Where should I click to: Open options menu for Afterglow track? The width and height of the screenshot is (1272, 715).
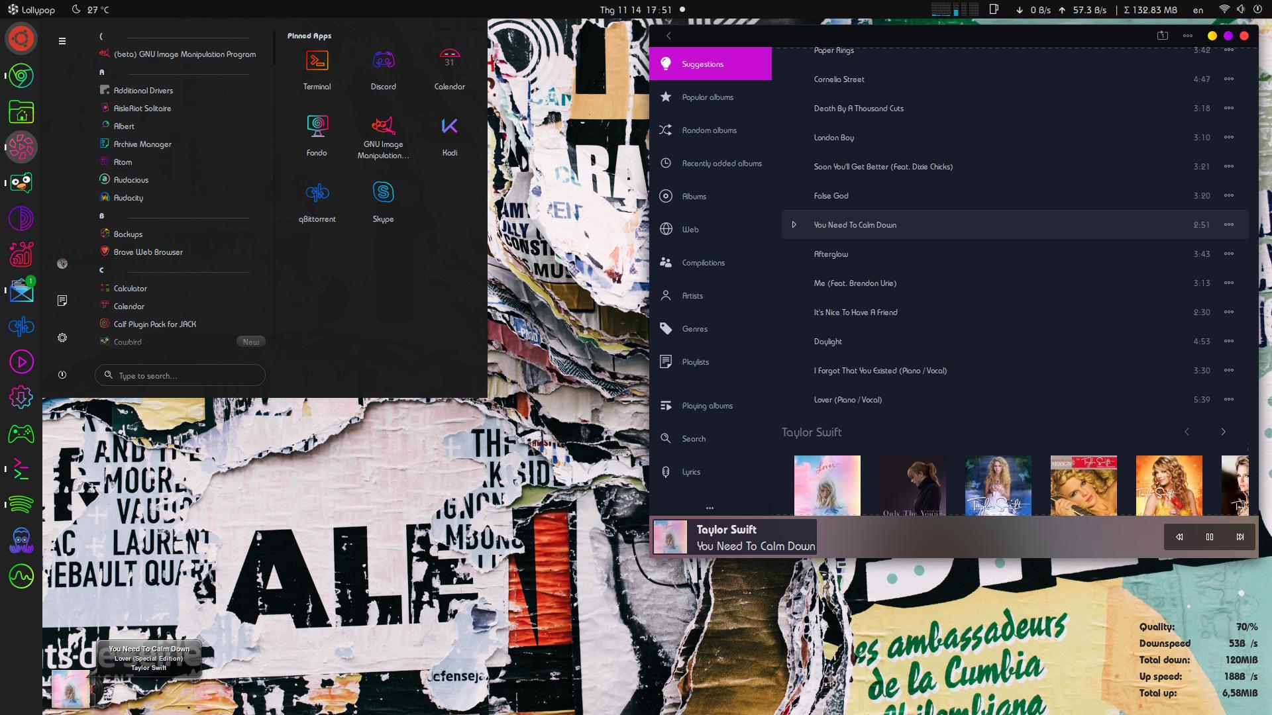pos(1229,254)
